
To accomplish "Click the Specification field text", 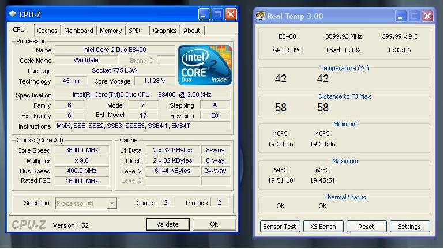I will click(142, 95).
